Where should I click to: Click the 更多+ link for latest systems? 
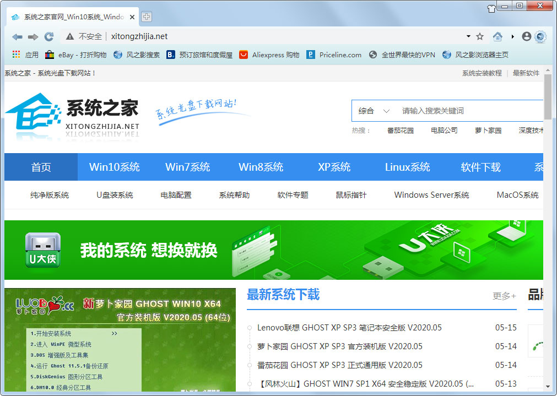pyautogui.click(x=504, y=296)
